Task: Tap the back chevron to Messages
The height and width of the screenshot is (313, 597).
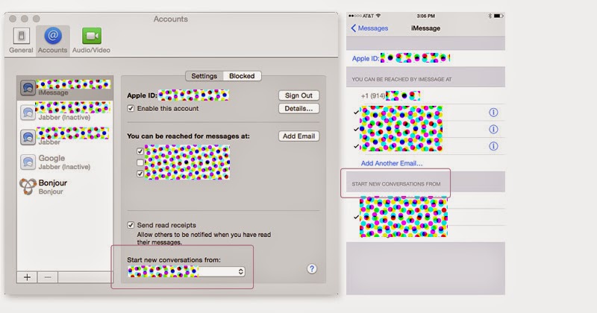Action: click(354, 28)
